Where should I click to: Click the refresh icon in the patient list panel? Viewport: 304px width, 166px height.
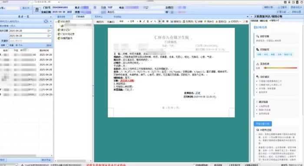pyautogui.click(x=46, y=21)
